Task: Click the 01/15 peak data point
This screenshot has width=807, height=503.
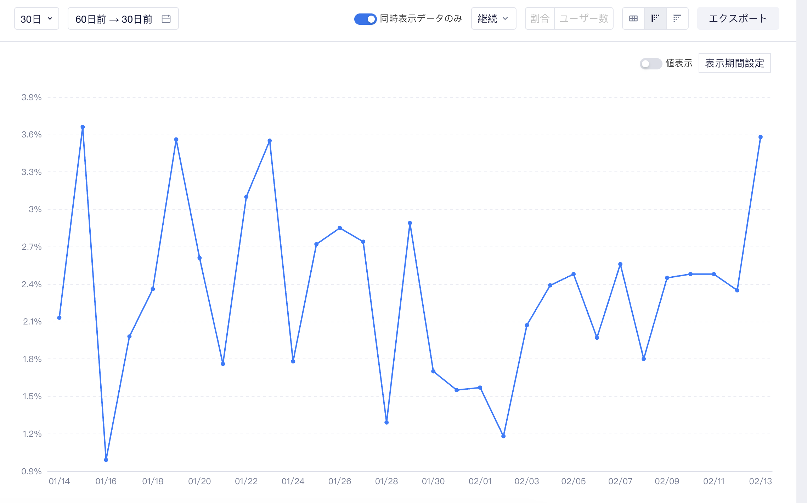Action: coord(83,127)
